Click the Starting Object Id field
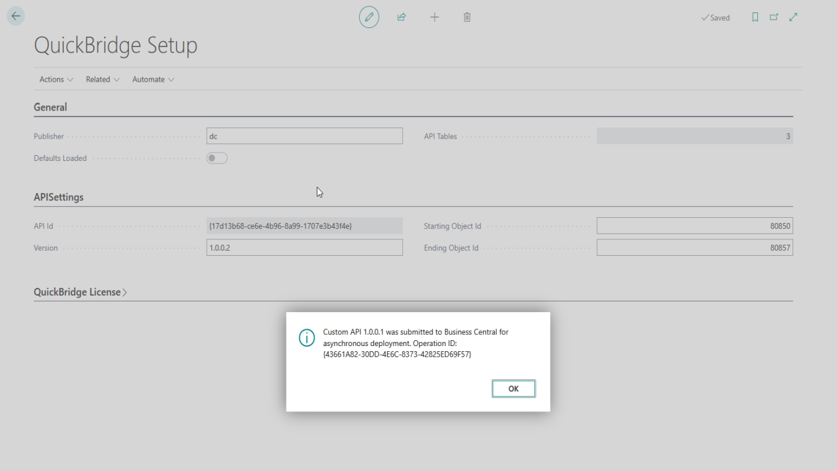This screenshot has height=471, width=837. click(x=694, y=226)
